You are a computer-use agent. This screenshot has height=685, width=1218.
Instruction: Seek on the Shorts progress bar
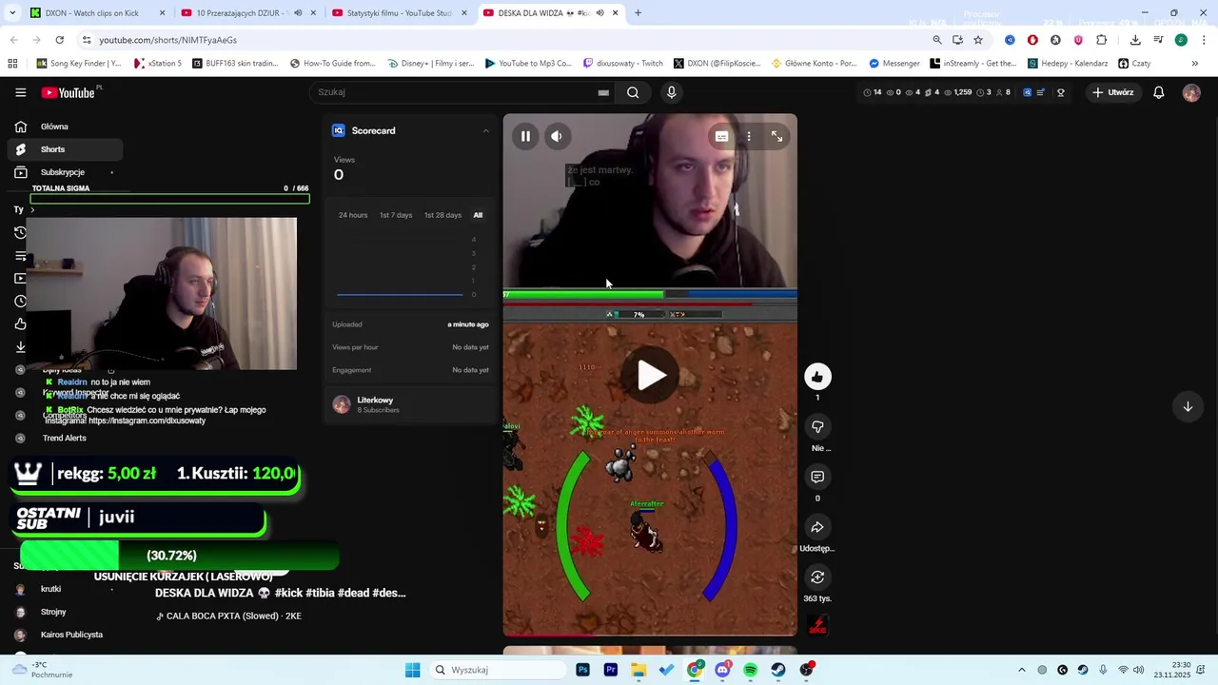[650, 635]
